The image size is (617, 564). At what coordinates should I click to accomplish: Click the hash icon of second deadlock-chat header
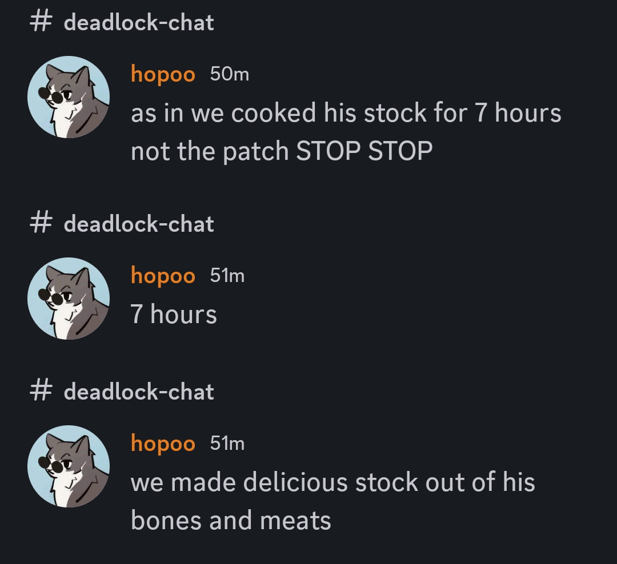41,224
